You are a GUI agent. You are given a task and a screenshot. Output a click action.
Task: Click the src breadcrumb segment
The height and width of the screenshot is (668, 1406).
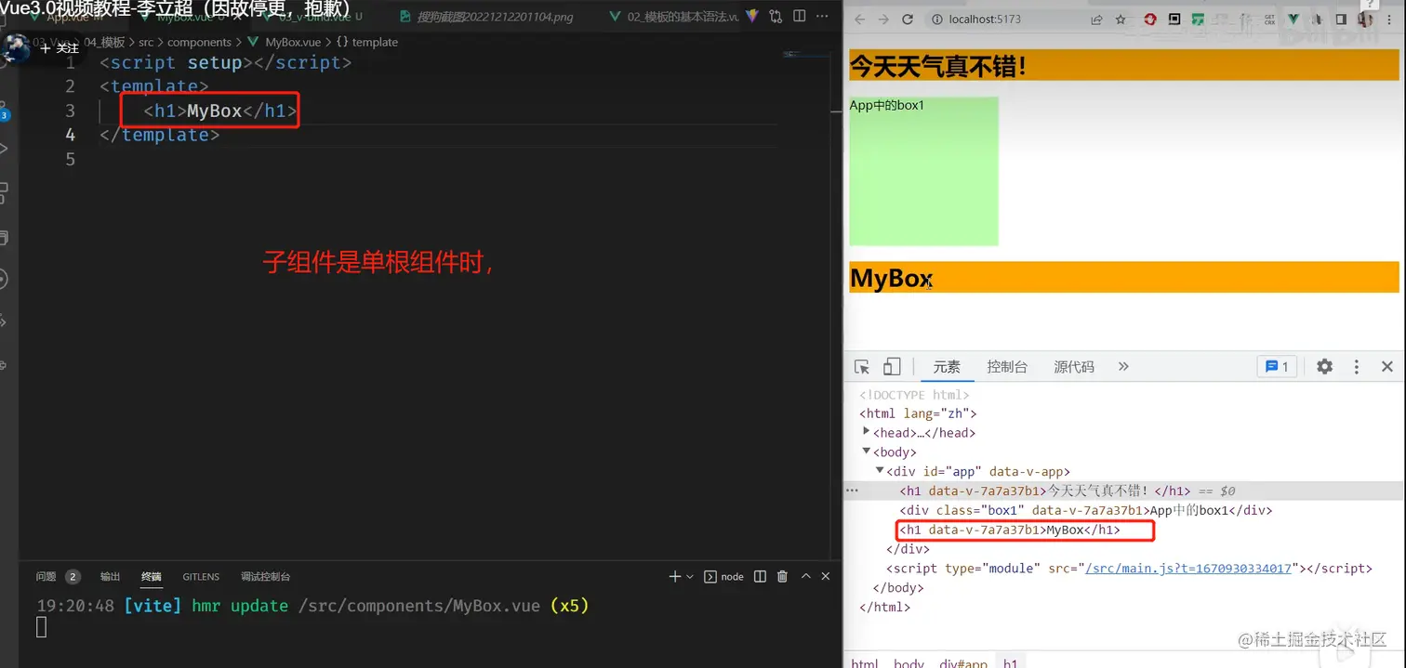[x=146, y=42]
